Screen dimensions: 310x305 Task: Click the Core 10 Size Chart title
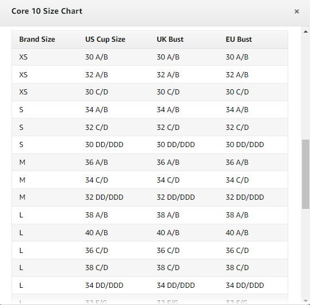coord(47,11)
